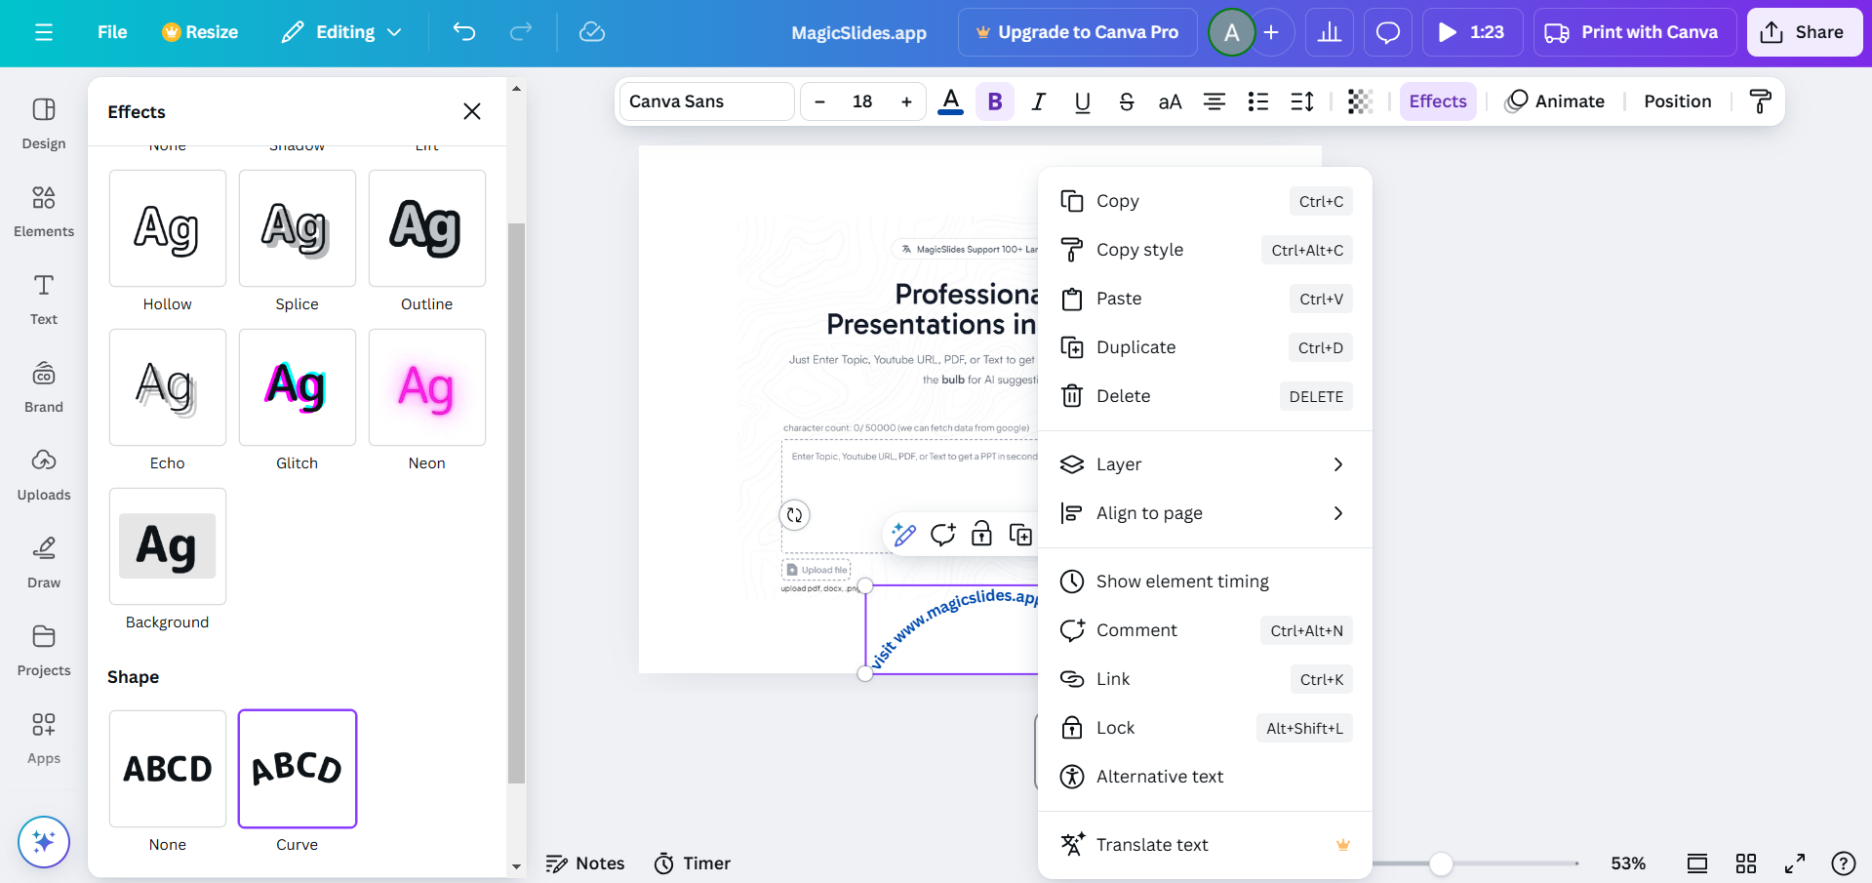Click the Effects panel scrollbar
Screen dimensions: 1872x883
click(516, 503)
